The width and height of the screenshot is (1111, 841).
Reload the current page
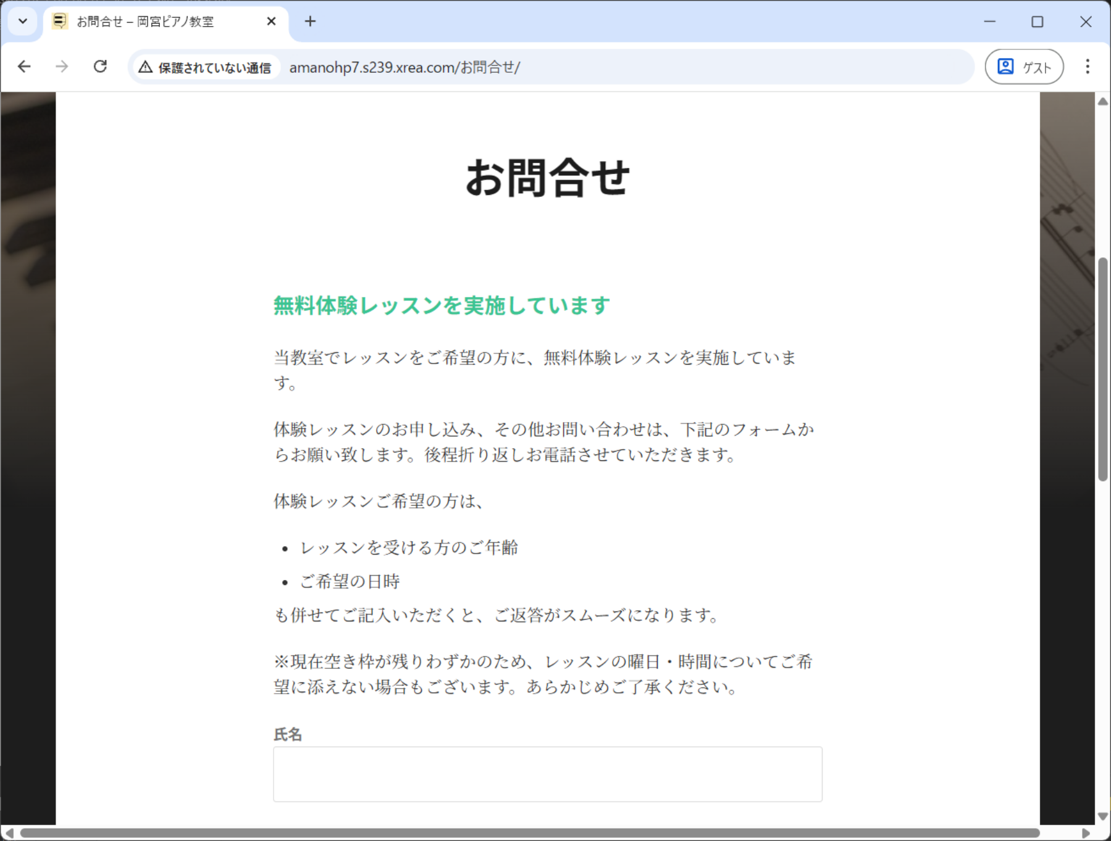[x=100, y=67]
